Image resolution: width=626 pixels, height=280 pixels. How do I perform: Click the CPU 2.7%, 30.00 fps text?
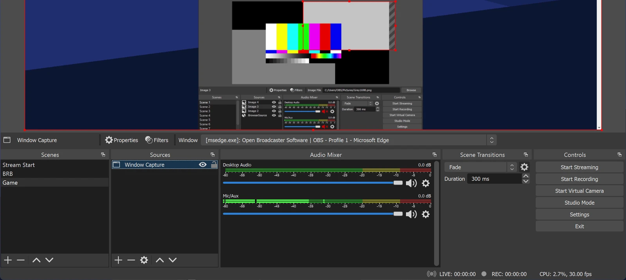point(565,274)
